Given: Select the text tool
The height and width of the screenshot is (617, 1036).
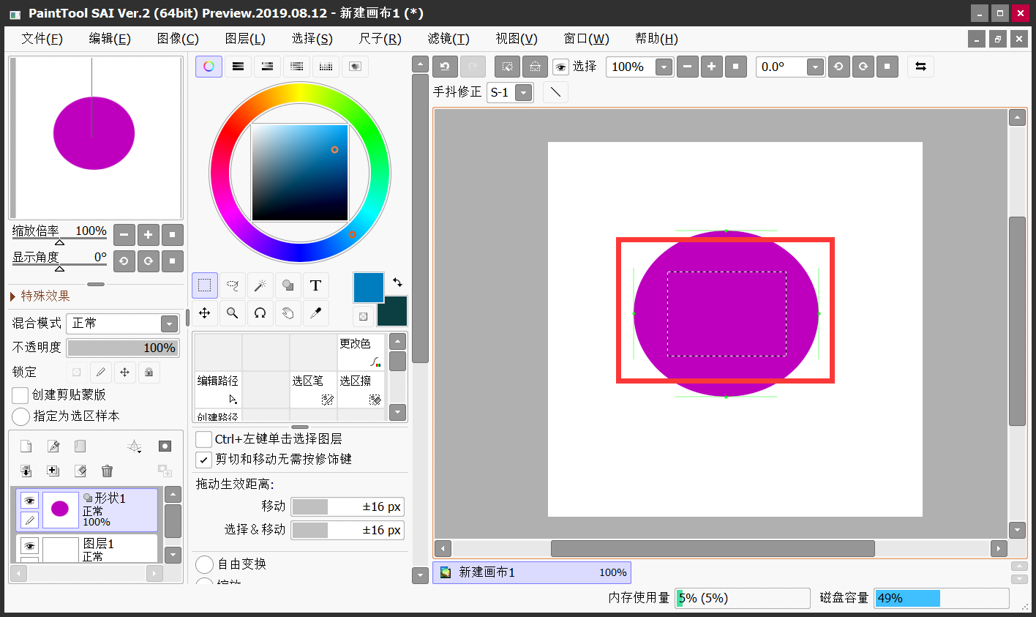Looking at the screenshot, I should point(315,285).
